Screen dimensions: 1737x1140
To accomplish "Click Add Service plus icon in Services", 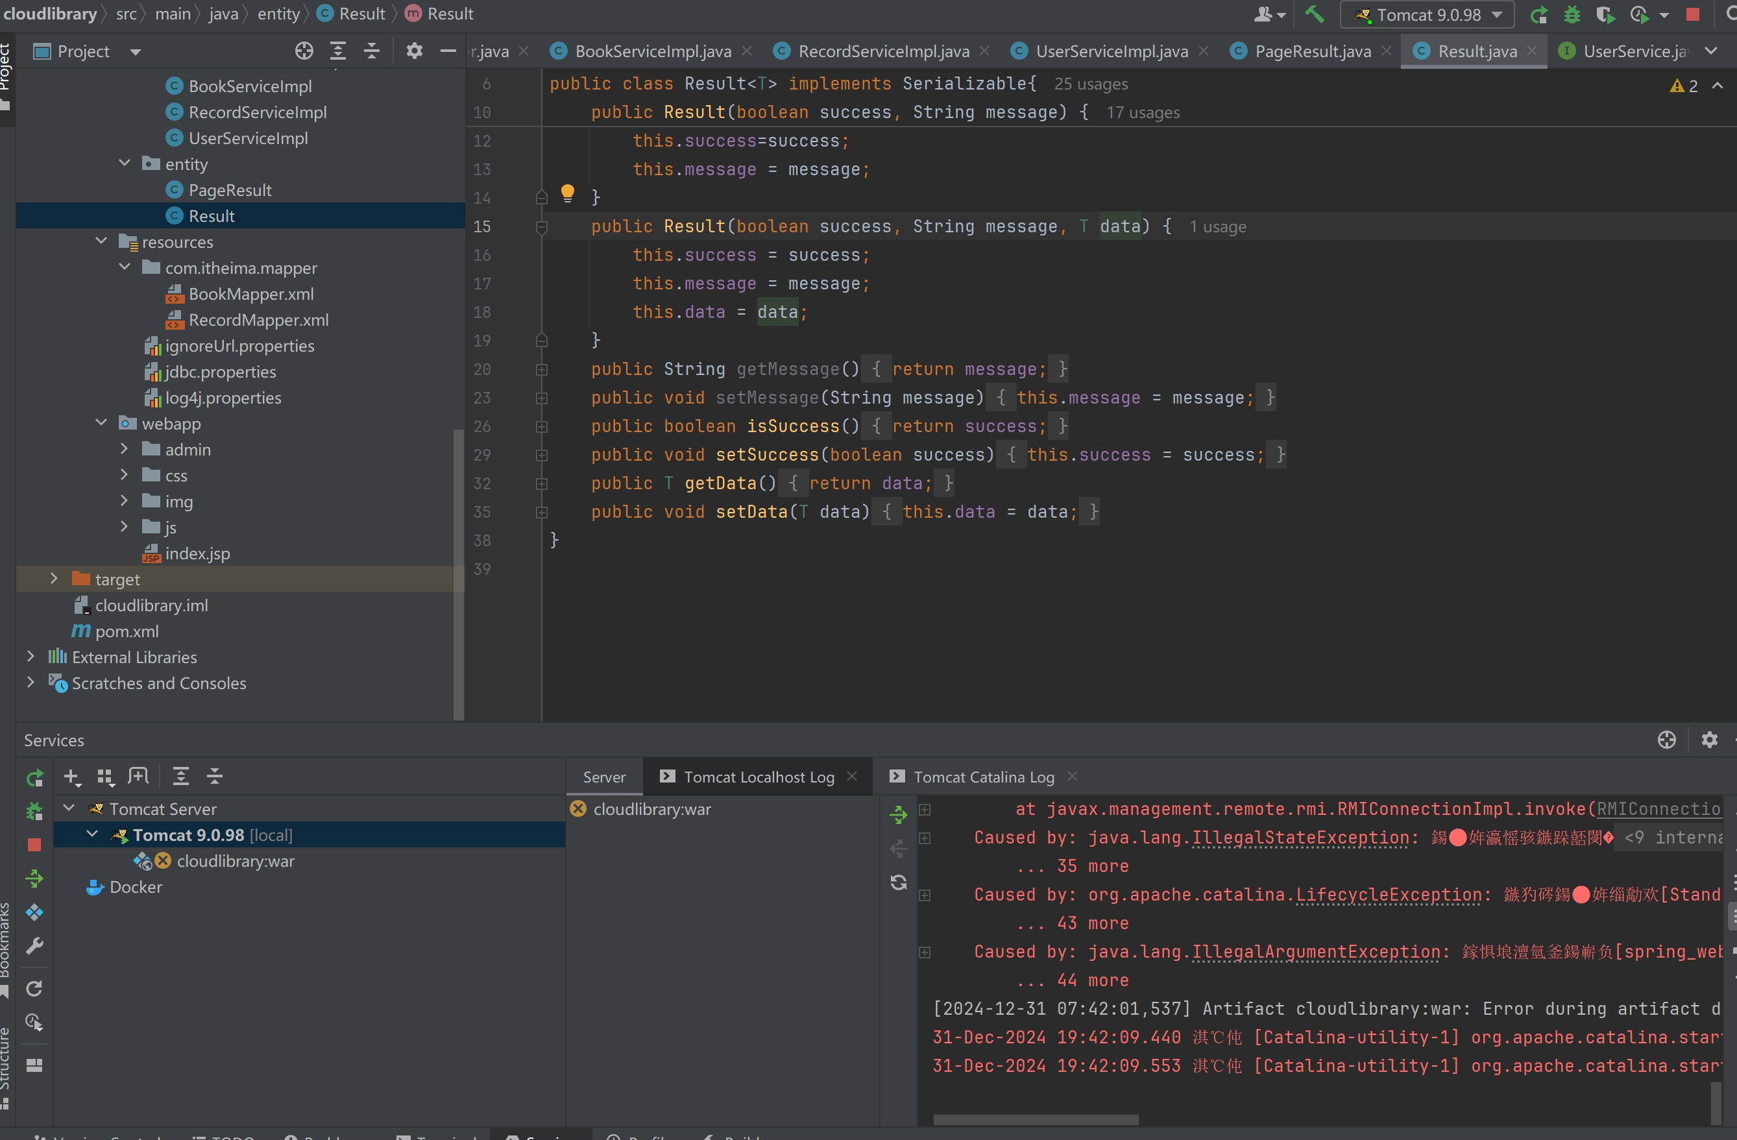I will coord(71,777).
